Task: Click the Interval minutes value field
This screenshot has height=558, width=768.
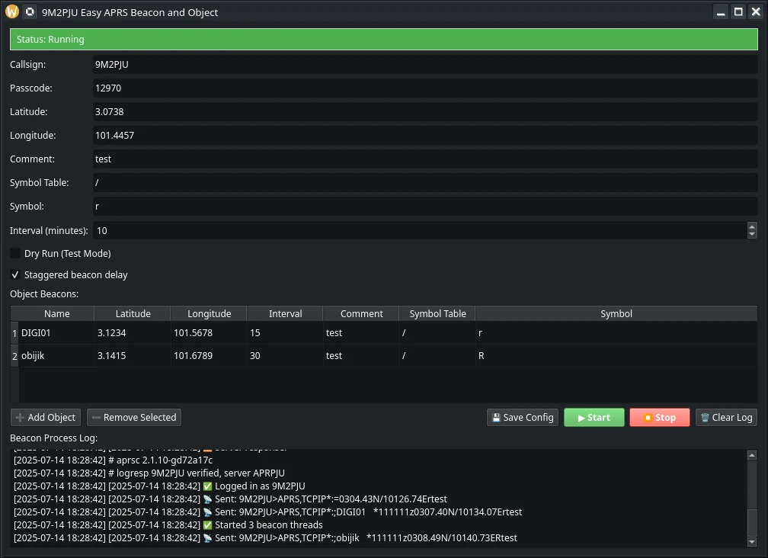Action: [421, 230]
